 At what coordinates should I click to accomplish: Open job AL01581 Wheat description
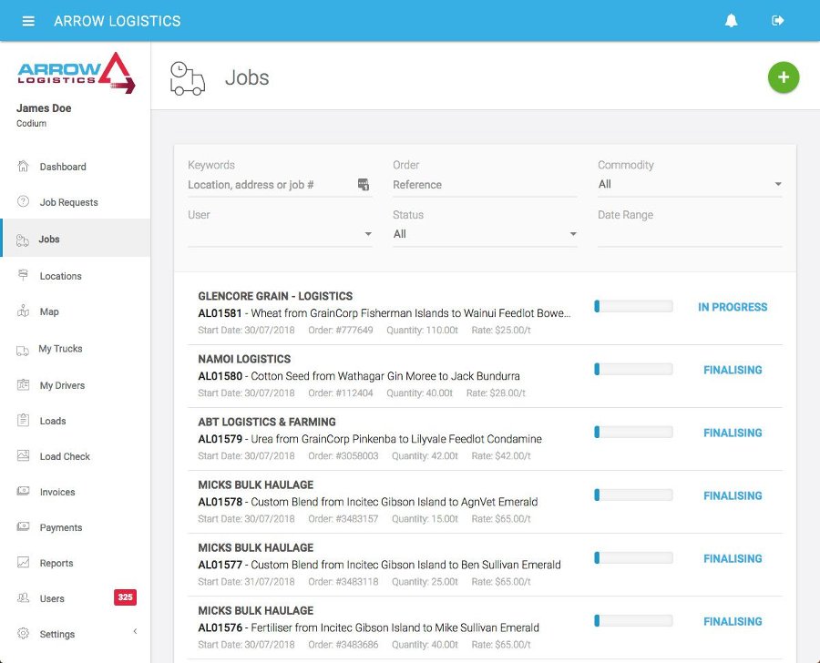click(x=384, y=313)
